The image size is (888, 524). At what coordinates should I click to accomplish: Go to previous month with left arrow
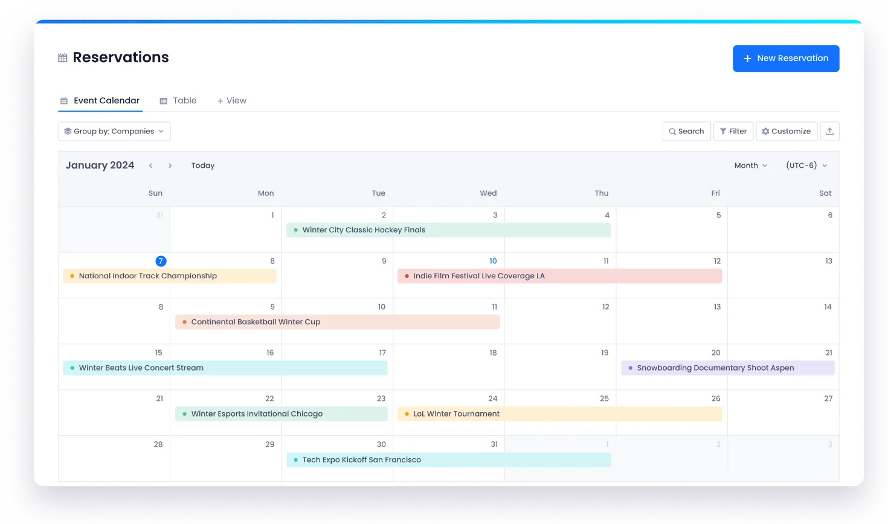tap(150, 165)
